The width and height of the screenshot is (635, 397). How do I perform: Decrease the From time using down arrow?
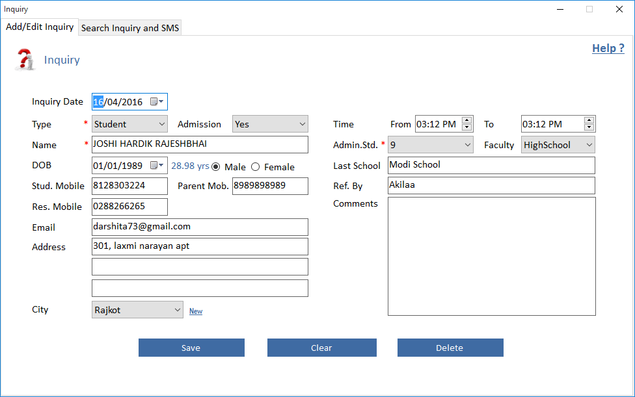(466, 127)
